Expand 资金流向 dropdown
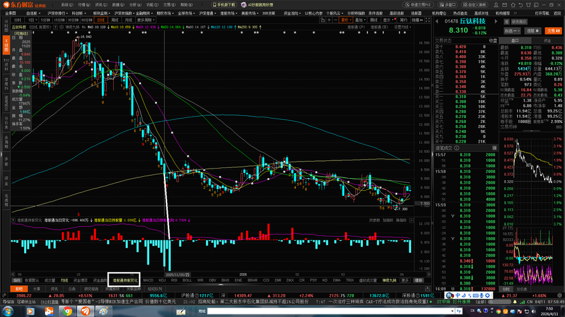Viewport: 565px width, 317px height. [x=292, y=13]
